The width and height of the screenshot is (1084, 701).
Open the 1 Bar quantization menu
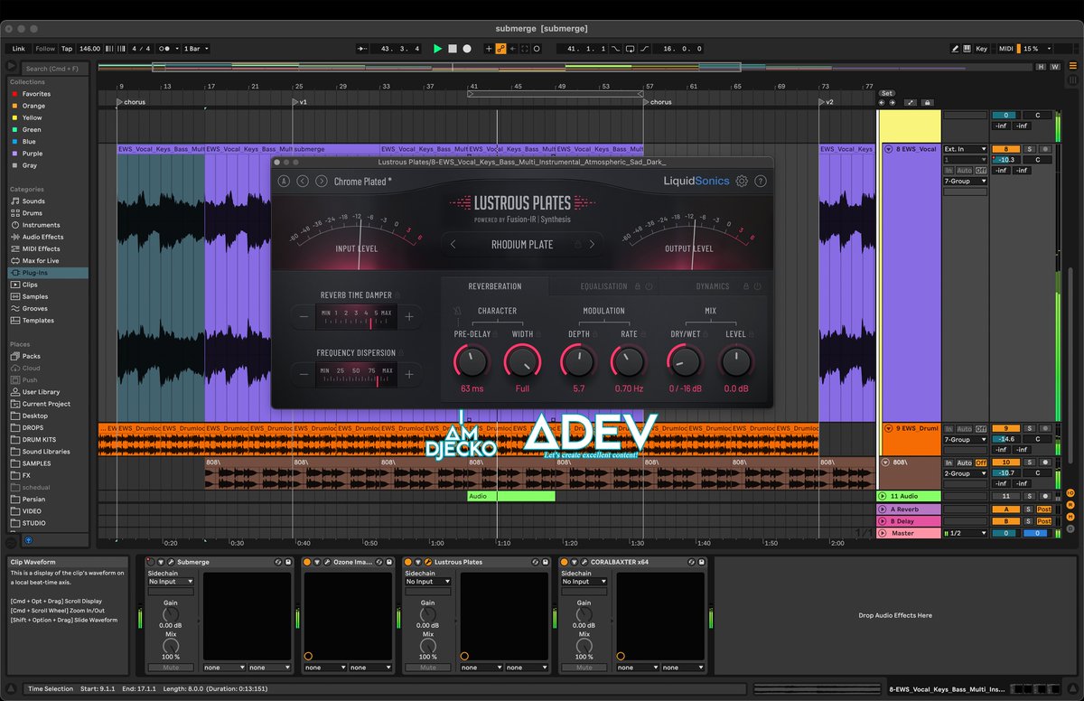click(196, 49)
